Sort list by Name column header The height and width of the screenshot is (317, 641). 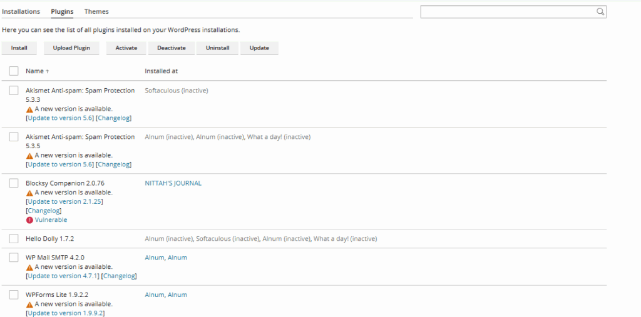[x=34, y=71]
